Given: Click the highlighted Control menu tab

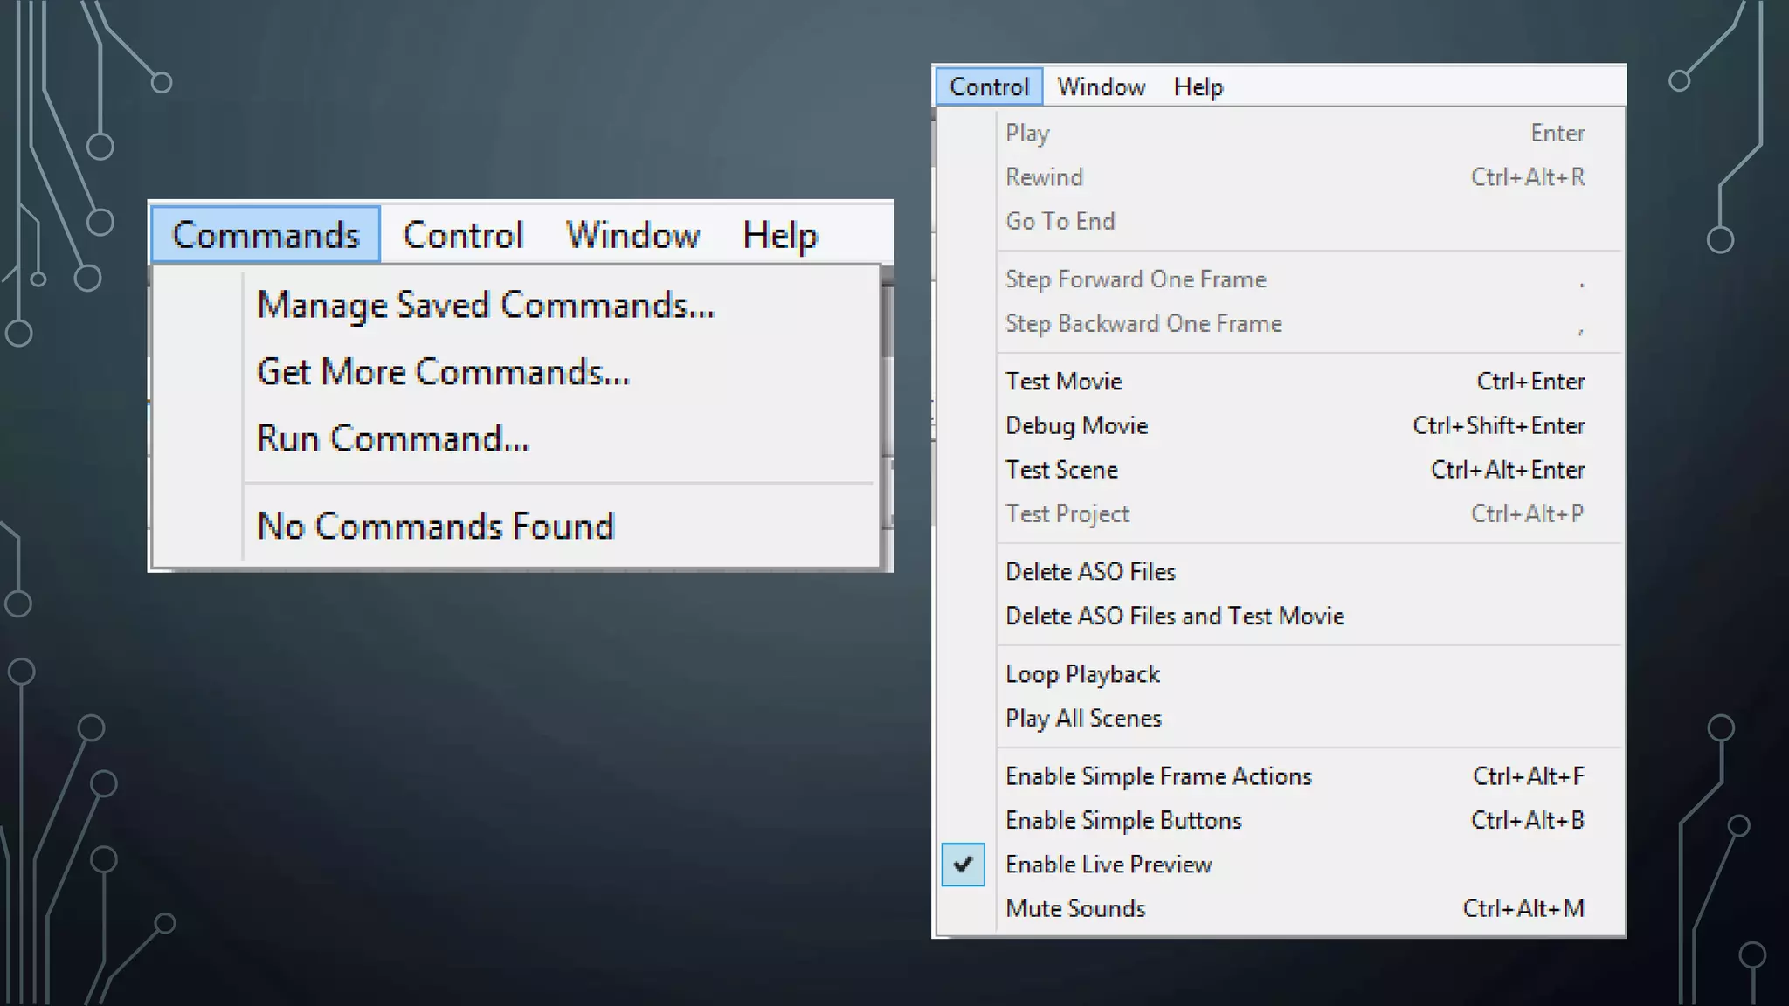Looking at the screenshot, I should point(989,87).
